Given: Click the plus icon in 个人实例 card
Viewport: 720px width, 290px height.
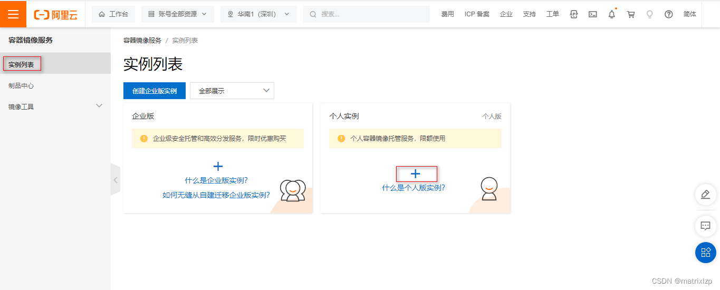Looking at the screenshot, I should [416, 173].
